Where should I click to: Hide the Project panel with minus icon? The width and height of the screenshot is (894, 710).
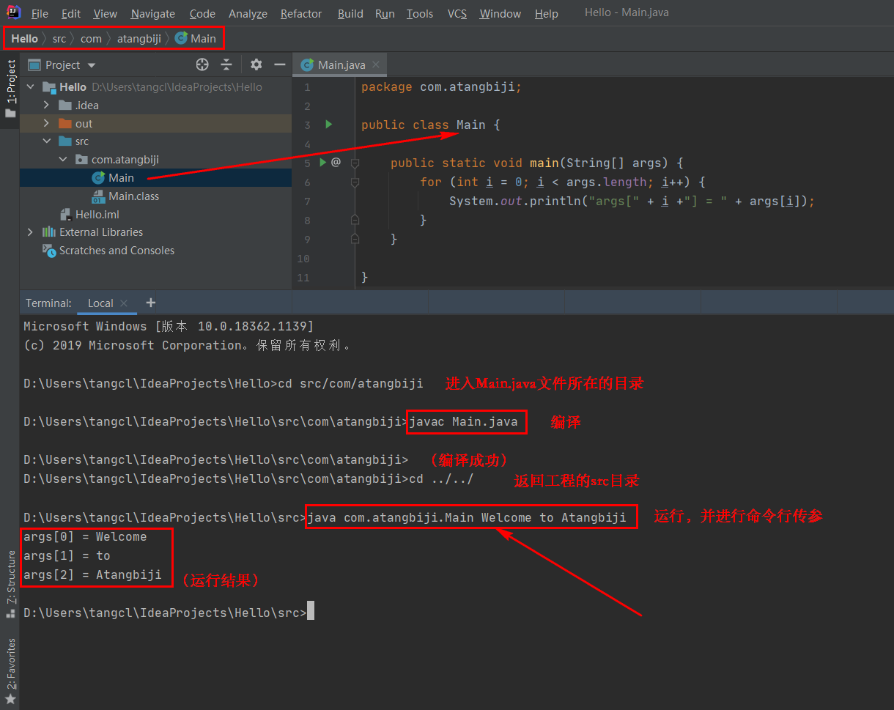[x=279, y=64]
